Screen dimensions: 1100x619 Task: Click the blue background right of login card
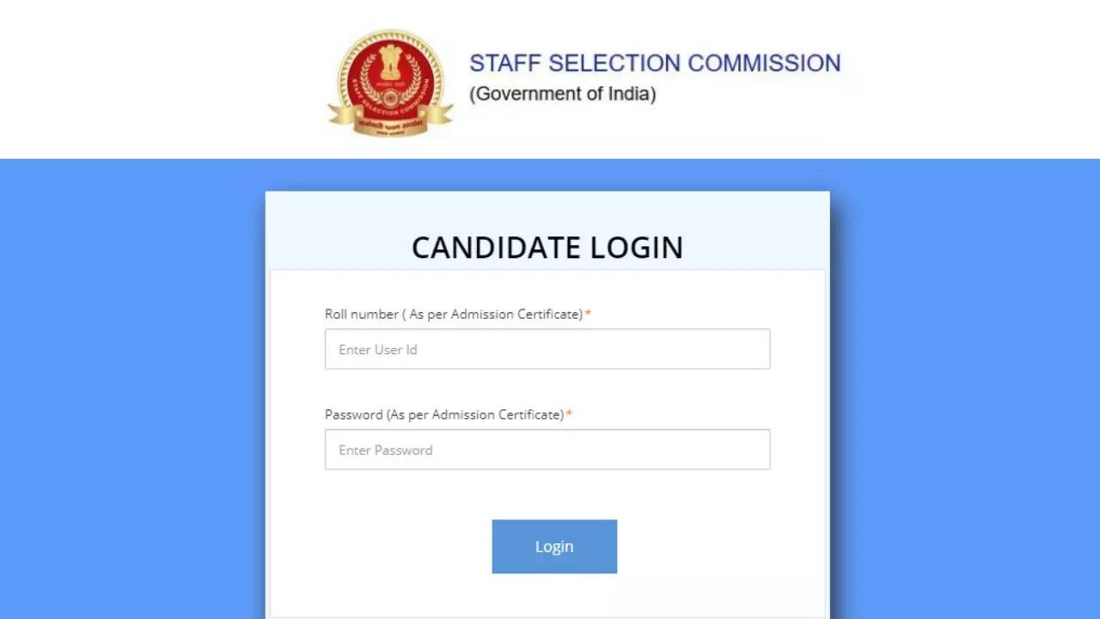pos(962,387)
